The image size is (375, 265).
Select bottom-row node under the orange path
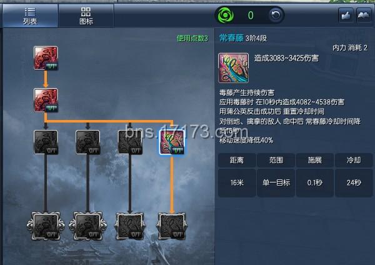172,226
